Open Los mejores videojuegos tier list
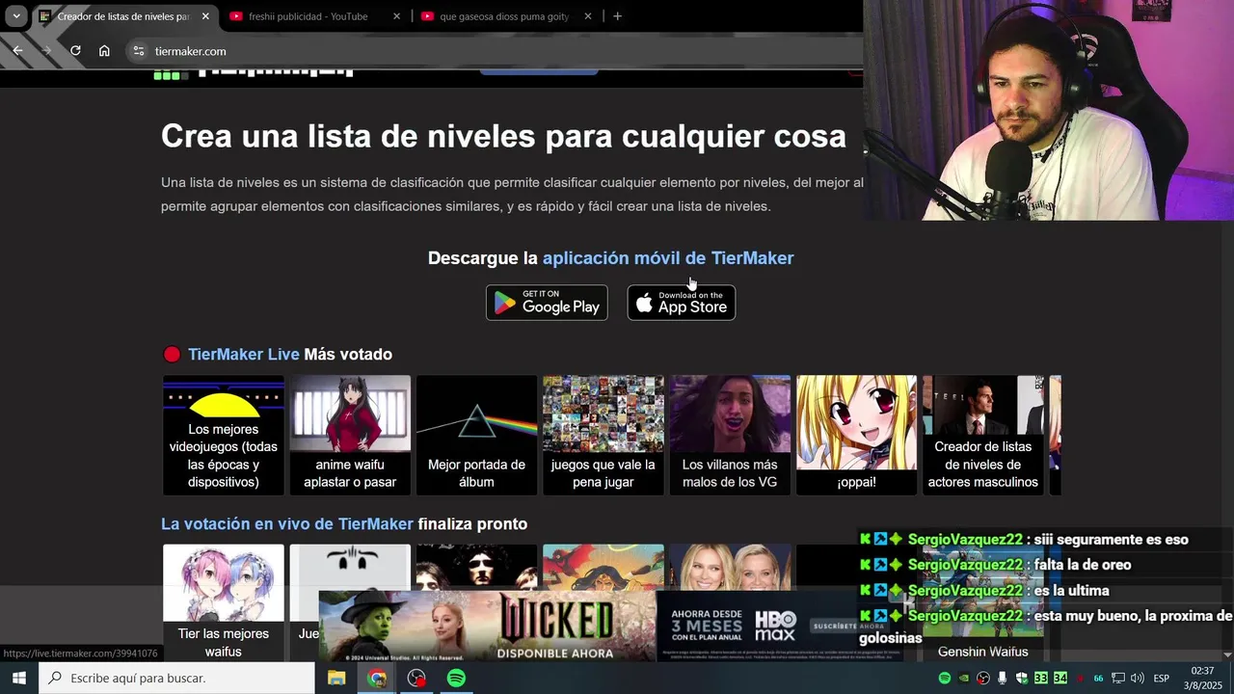1234x694 pixels. 224,435
